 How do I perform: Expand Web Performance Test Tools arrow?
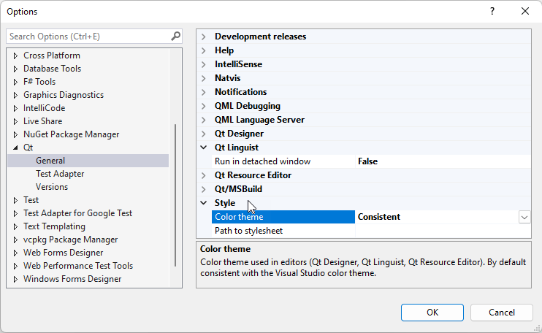tap(15, 266)
